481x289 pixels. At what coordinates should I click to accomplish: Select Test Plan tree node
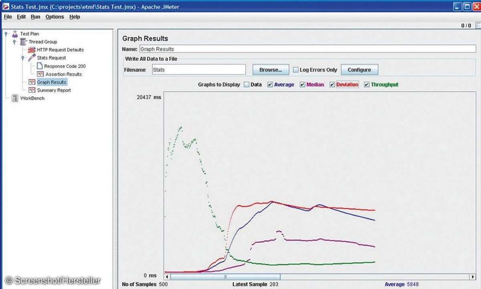click(x=30, y=34)
